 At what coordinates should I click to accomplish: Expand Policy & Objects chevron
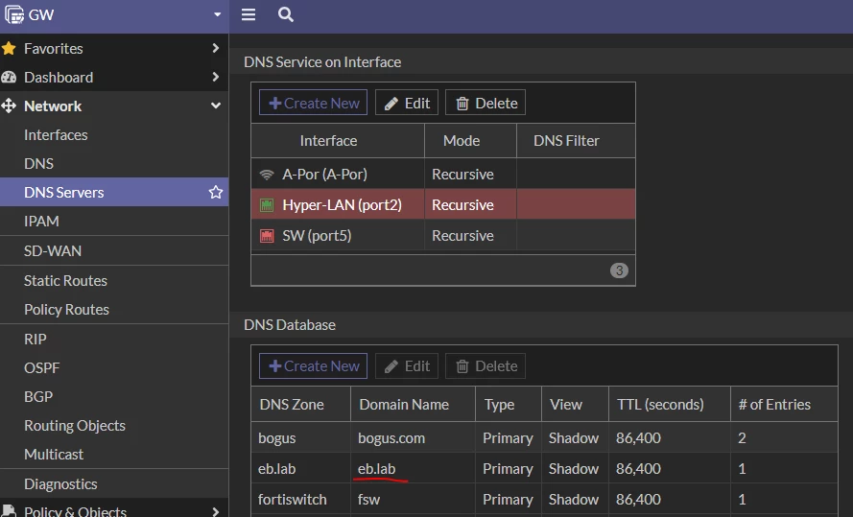(216, 511)
